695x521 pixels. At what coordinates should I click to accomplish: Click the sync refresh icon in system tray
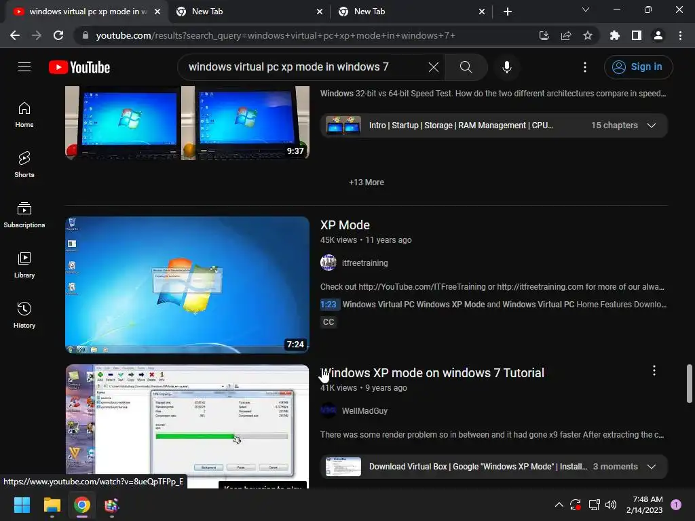tap(576, 505)
